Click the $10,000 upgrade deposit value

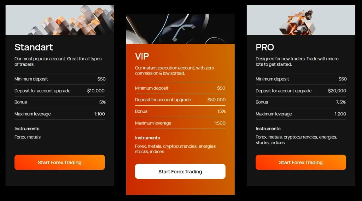tap(96, 91)
